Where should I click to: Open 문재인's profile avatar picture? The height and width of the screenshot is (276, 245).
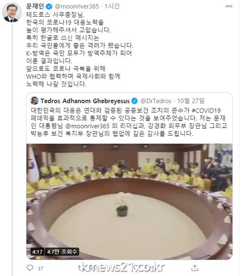pyautogui.click(x=12, y=13)
